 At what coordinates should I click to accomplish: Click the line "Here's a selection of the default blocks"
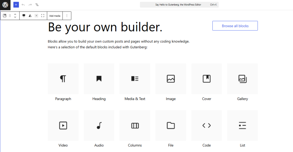tap(98, 47)
